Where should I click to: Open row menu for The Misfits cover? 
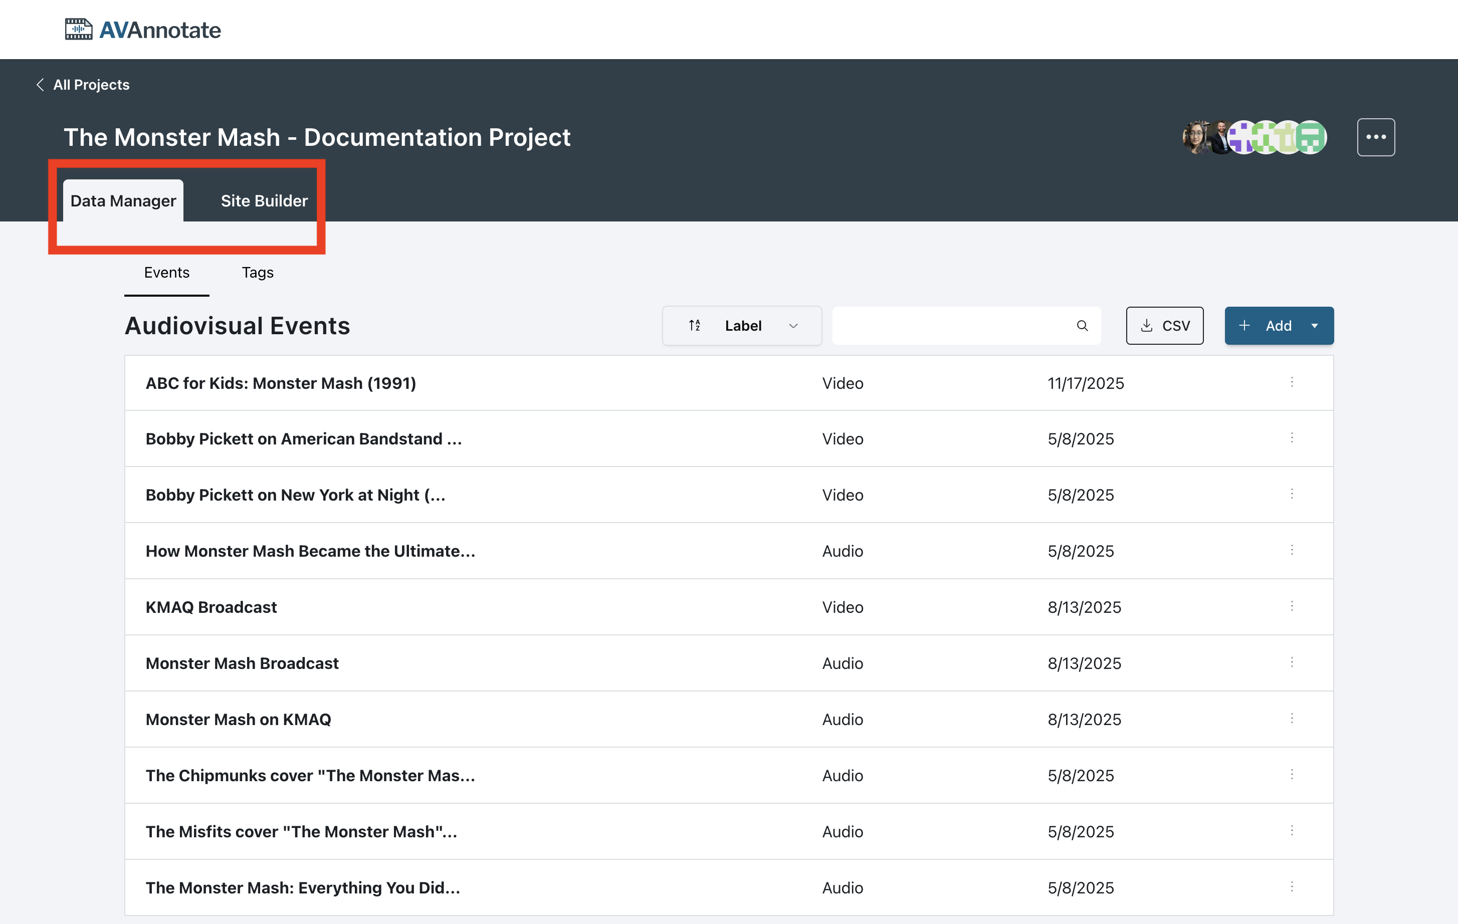pos(1292,831)
